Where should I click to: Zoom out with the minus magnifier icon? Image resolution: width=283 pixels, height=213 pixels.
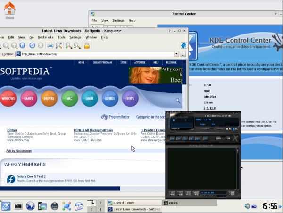[x=77, y=45]
